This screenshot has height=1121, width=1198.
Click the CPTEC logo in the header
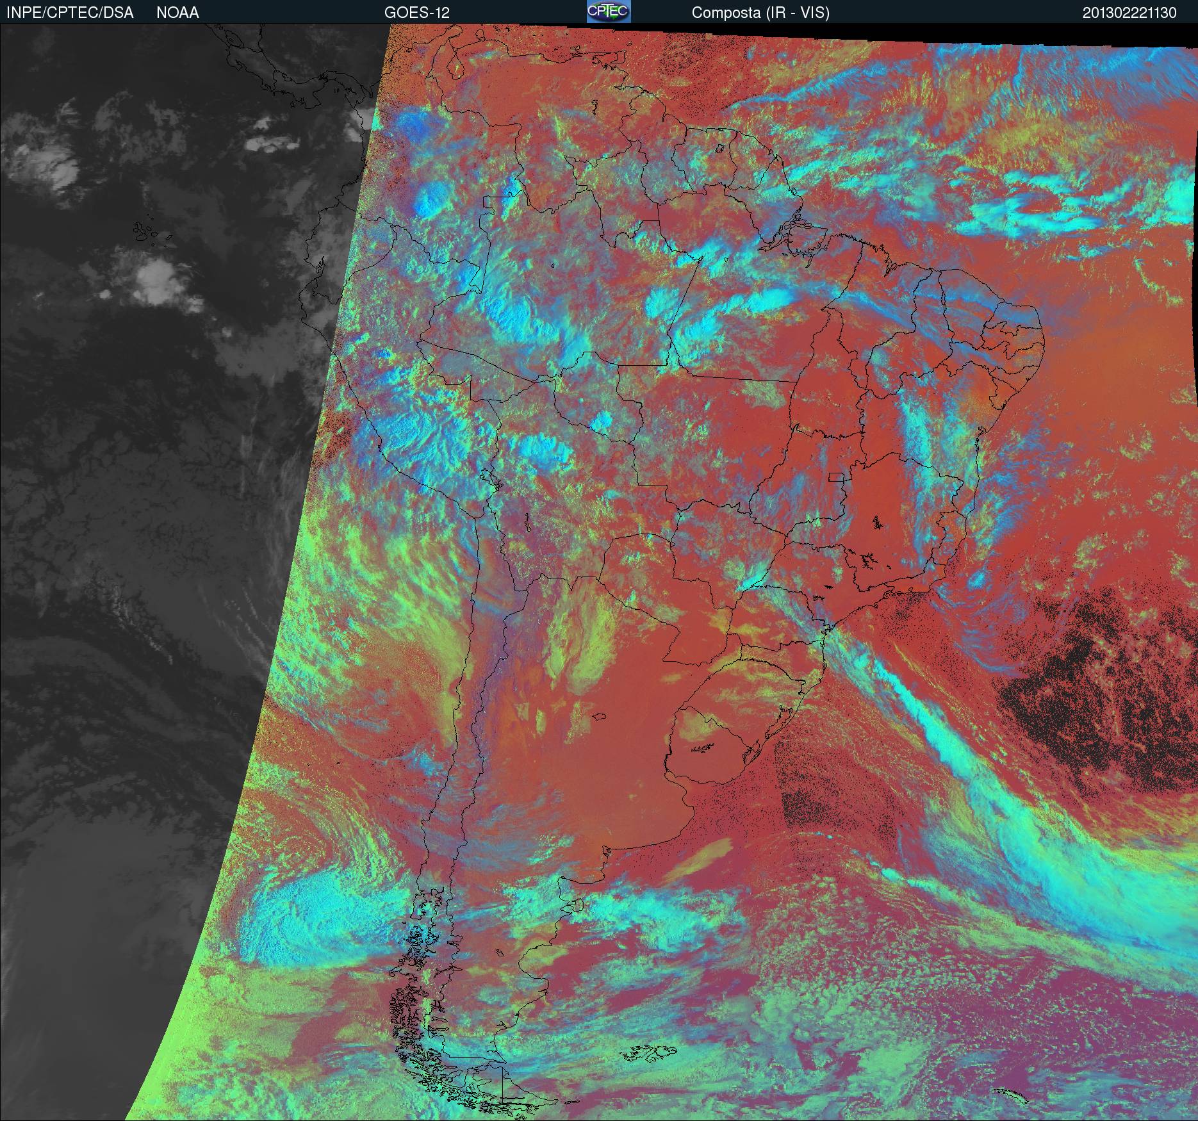609,12
